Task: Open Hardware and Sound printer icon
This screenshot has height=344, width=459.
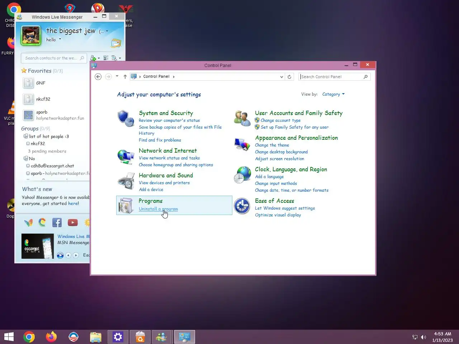Action: (126, 181)
